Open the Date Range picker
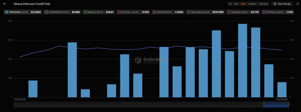301x112 pixels. [x=282, y=4]
